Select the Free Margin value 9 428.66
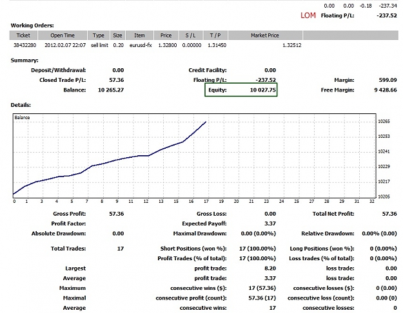This screenshot has height=313, width=403. pos(386,90)
